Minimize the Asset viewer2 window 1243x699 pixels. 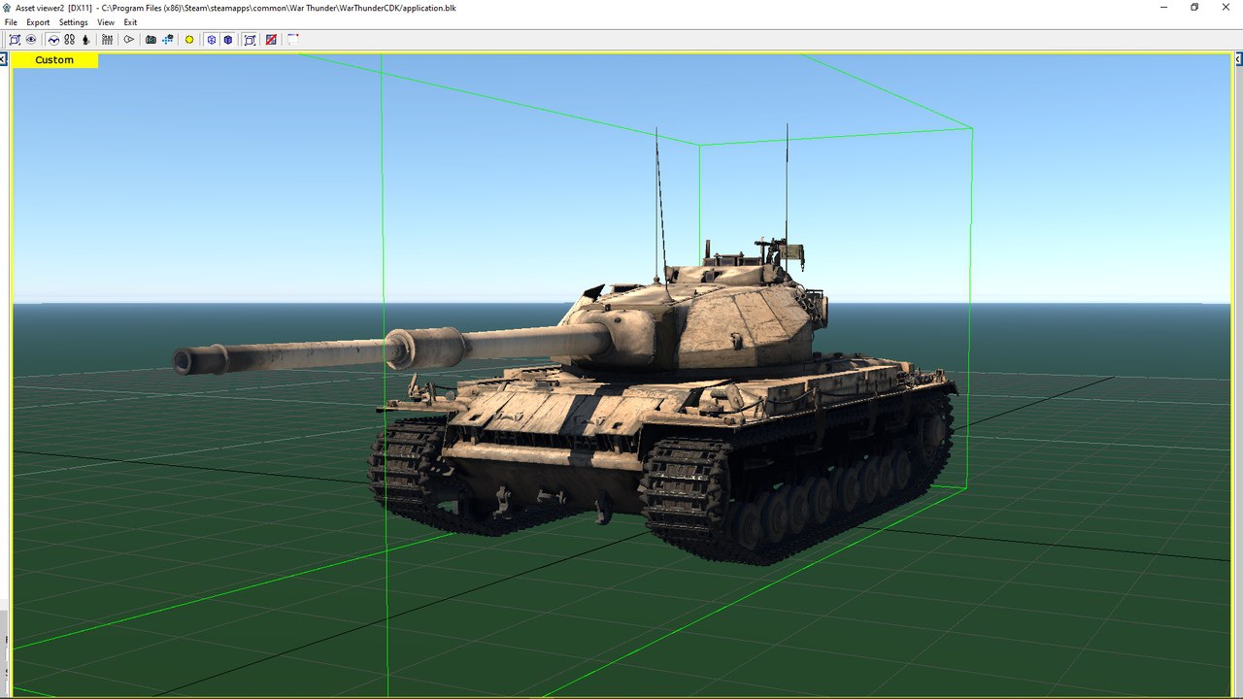click(x=1164, y=7)
